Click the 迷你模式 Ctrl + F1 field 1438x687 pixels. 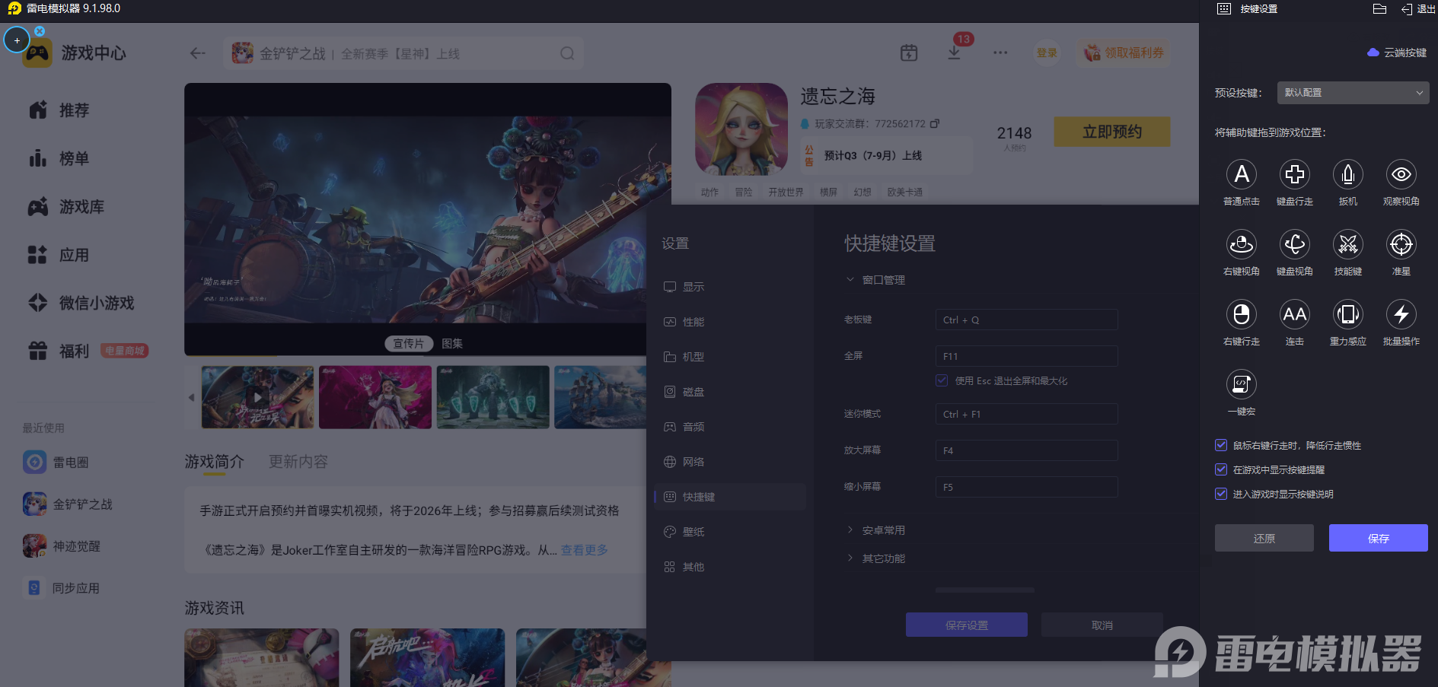click(1026, 414)
